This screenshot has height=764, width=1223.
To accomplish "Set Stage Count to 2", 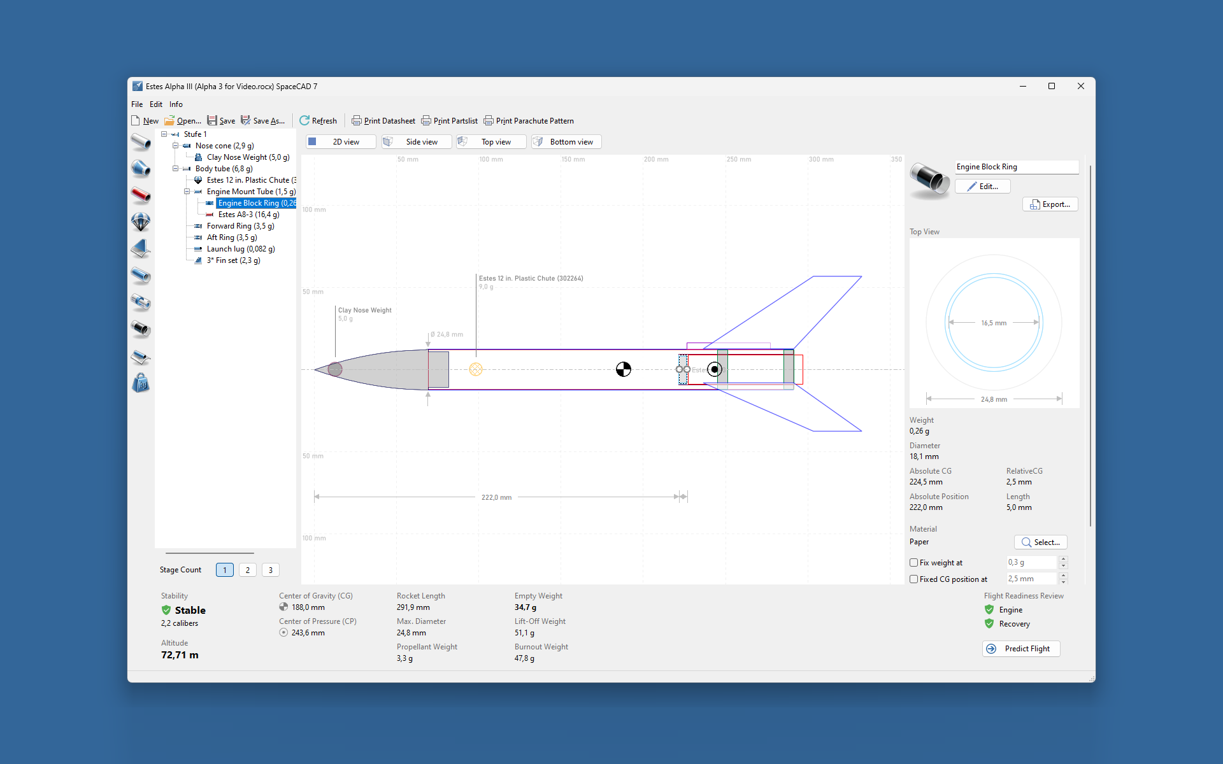I will [248, 570].
